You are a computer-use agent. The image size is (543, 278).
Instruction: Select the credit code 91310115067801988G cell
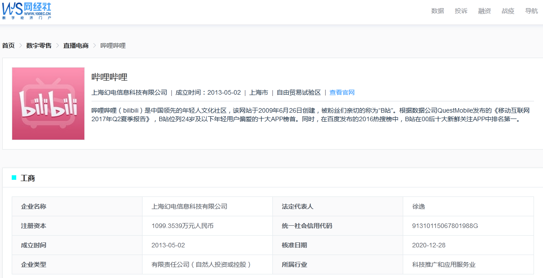(445, 226)
